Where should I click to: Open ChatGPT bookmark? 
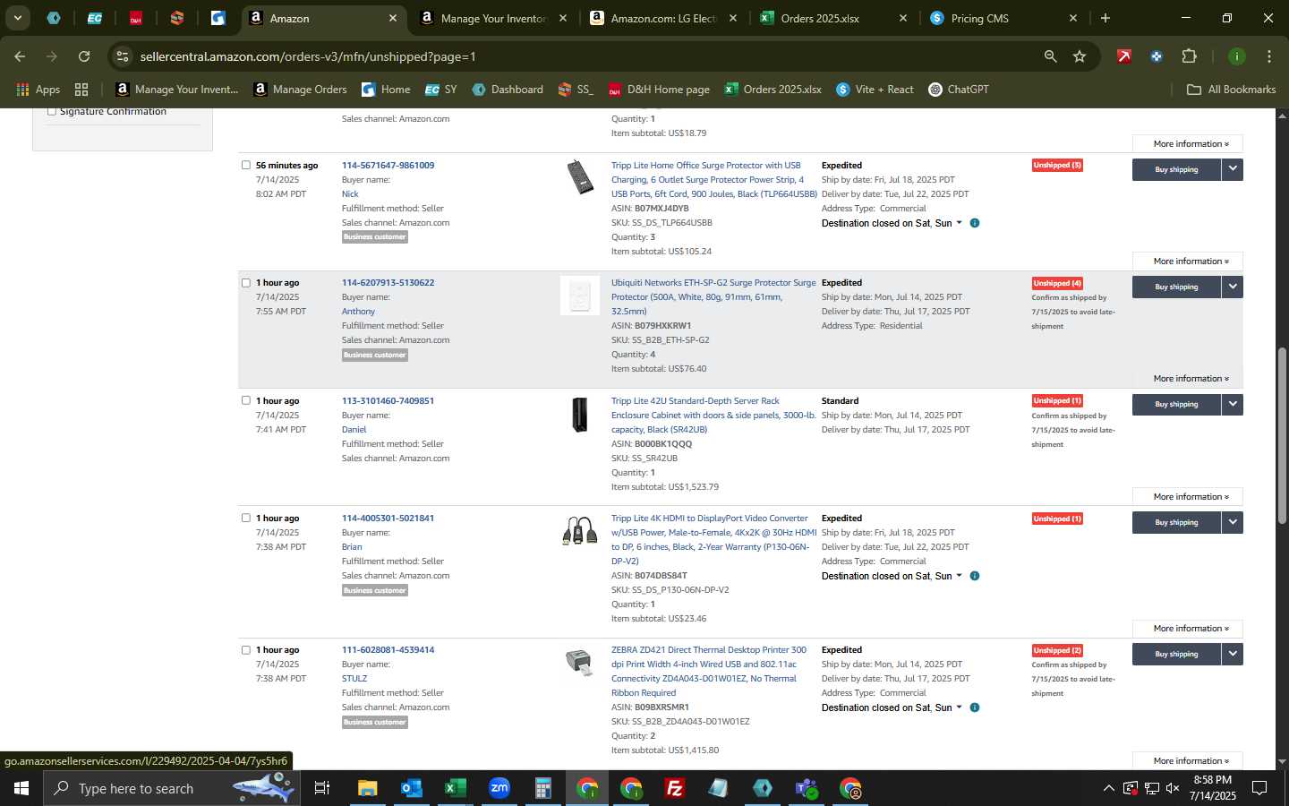959,90
